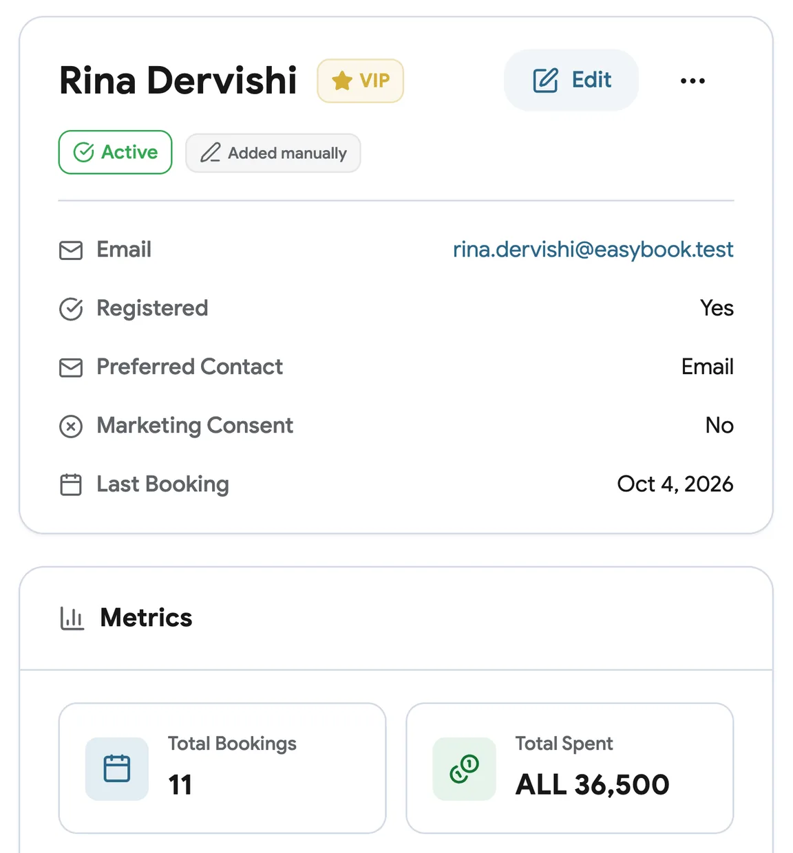Viewport: 793px width, 853px height.
Task: Open the rina.dervishi@easybook.test email link
Action: (593, 249)
